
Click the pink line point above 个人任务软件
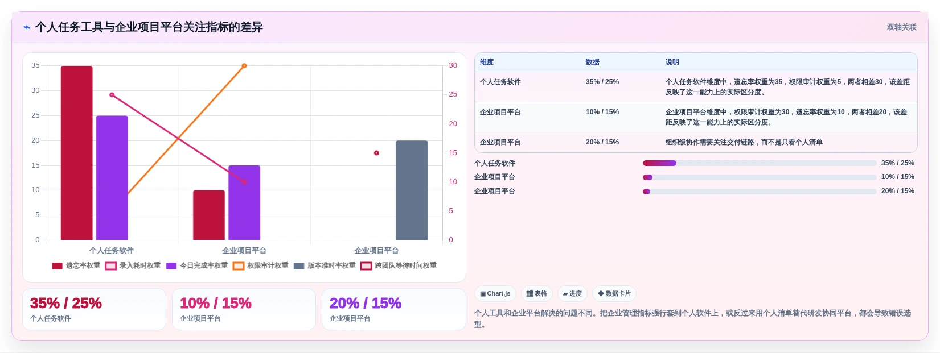112,95
